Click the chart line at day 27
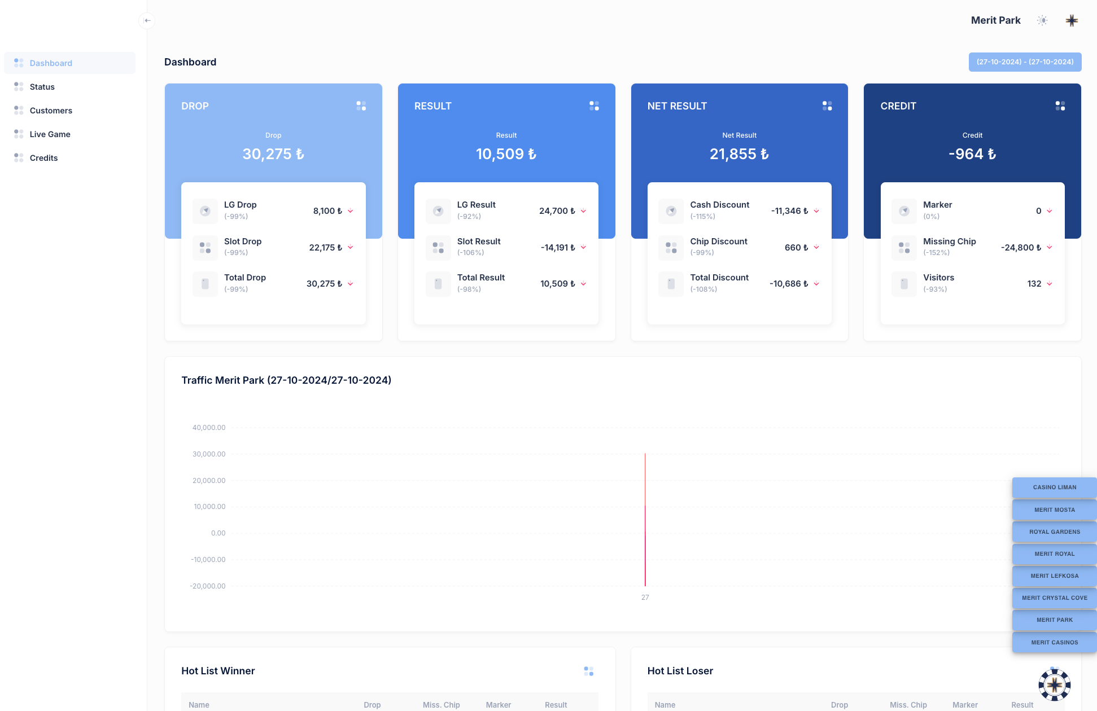 [x=645, y=520]
